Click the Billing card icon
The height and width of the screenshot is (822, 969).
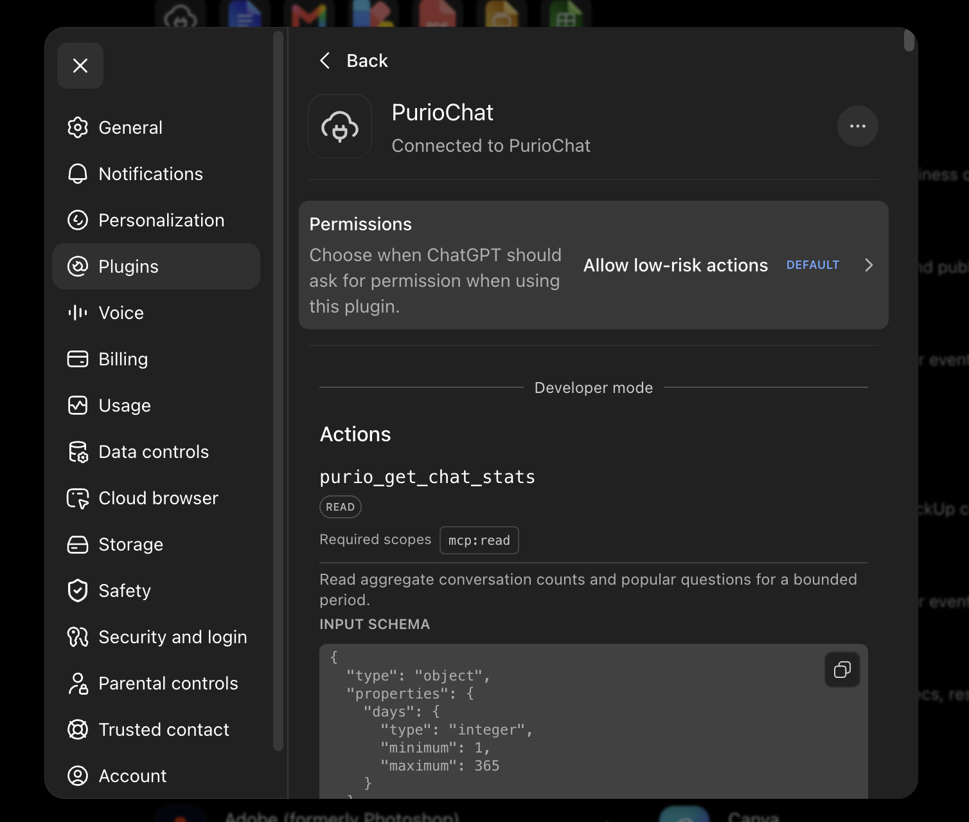click(x=78, y=359)
